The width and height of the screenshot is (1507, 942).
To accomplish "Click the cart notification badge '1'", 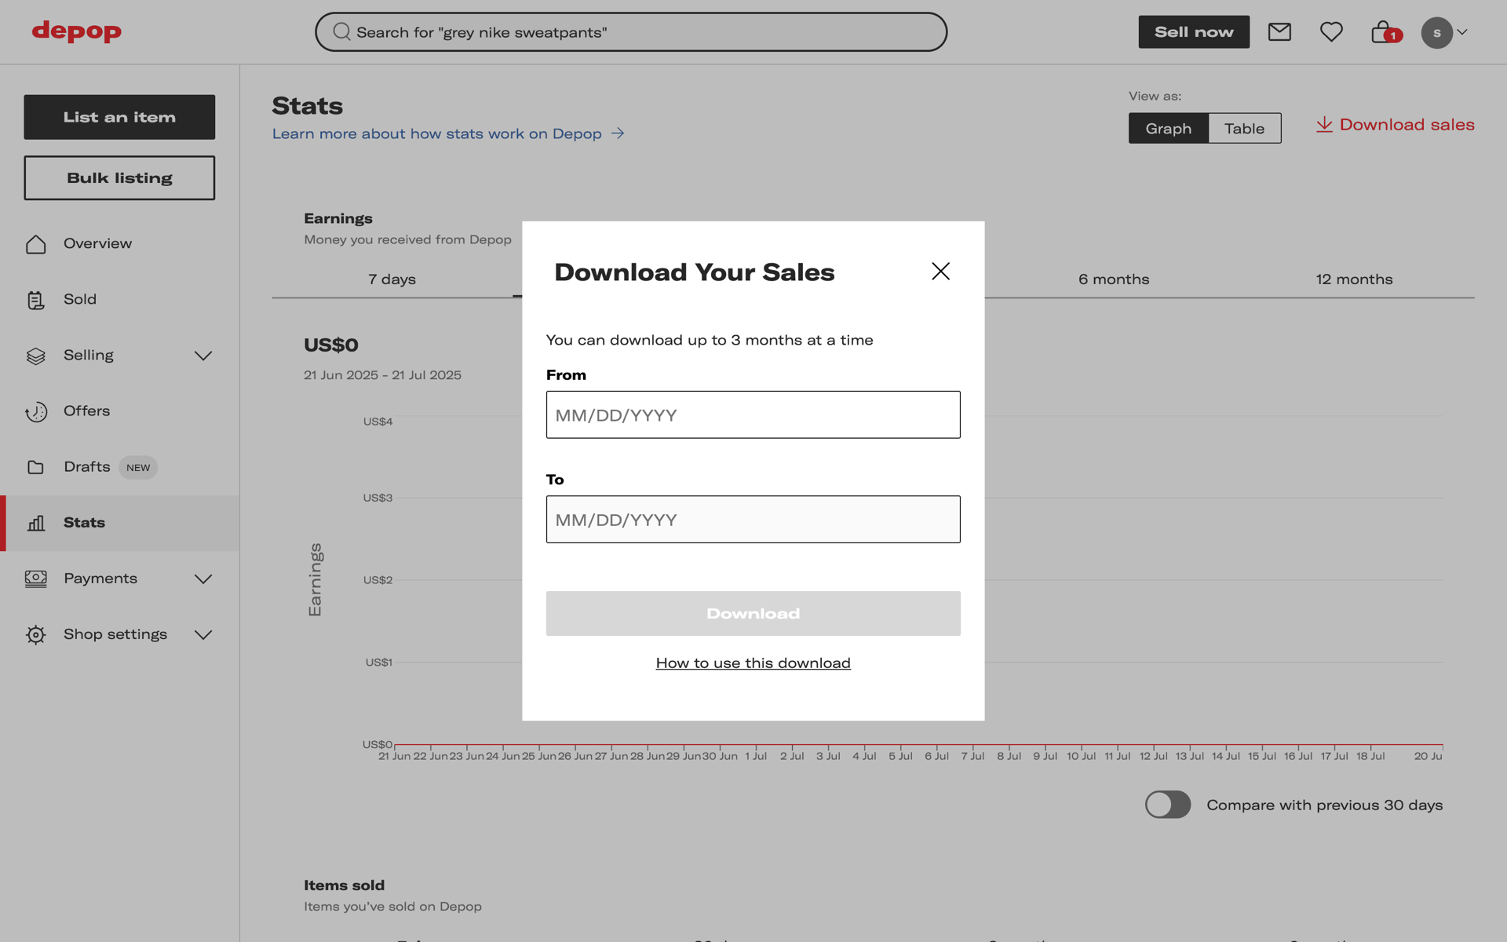I will point(1393,36).
